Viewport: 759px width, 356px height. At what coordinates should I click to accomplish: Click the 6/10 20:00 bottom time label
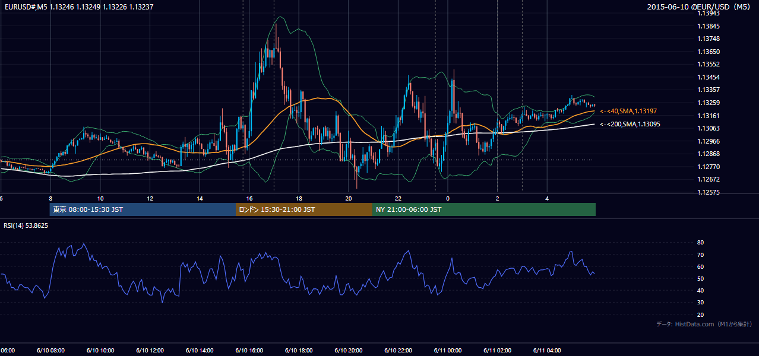[x=349, y=350]
